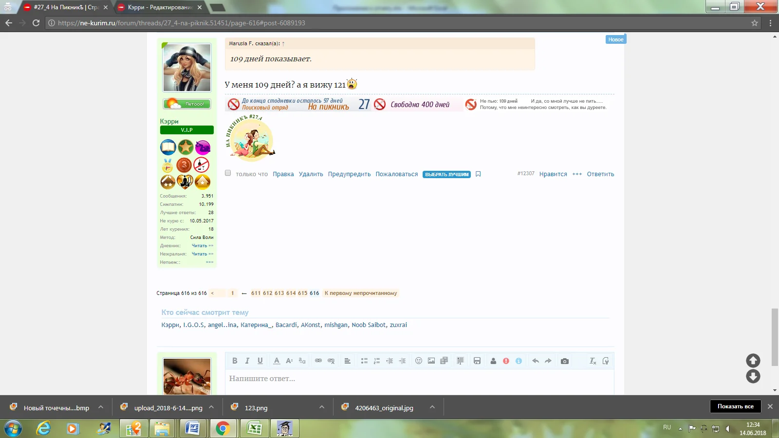This screenshot has height=438, width=779.
Task: Toggle italic formatting in reply editor
Action: coord(247,361)
